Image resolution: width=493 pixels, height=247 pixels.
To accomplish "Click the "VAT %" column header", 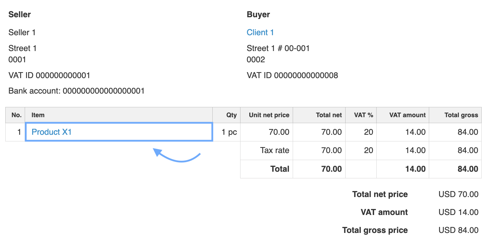I will coord(364,115).
